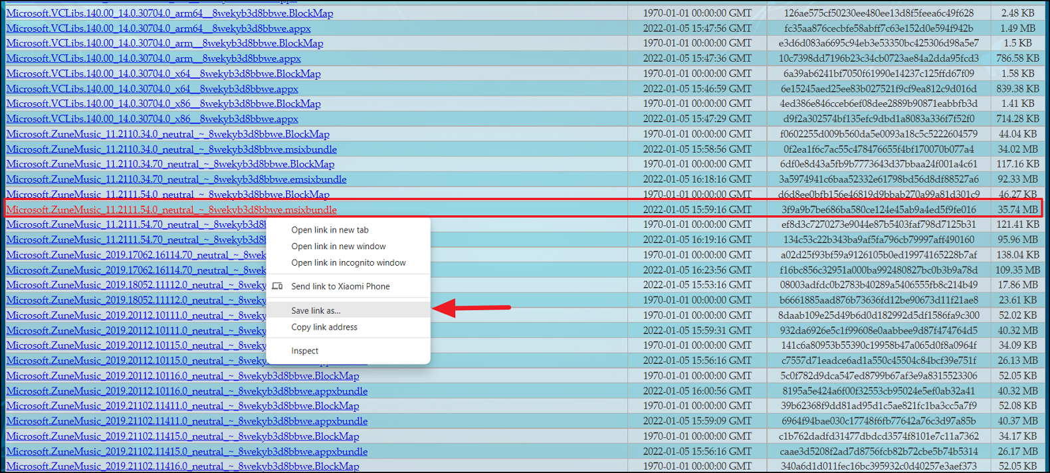The height and width of the screenshot is (473, 1050).
Task: Click the 17.86 MB size cell
Action: [x=1017, y=285]
